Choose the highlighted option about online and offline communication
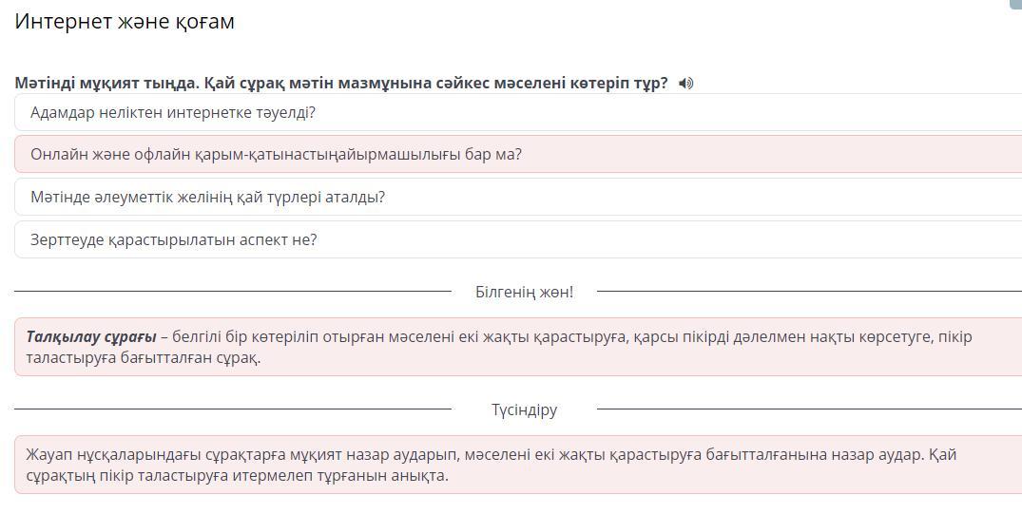This screenshot has height=514, width=1022. pos(276,154)
